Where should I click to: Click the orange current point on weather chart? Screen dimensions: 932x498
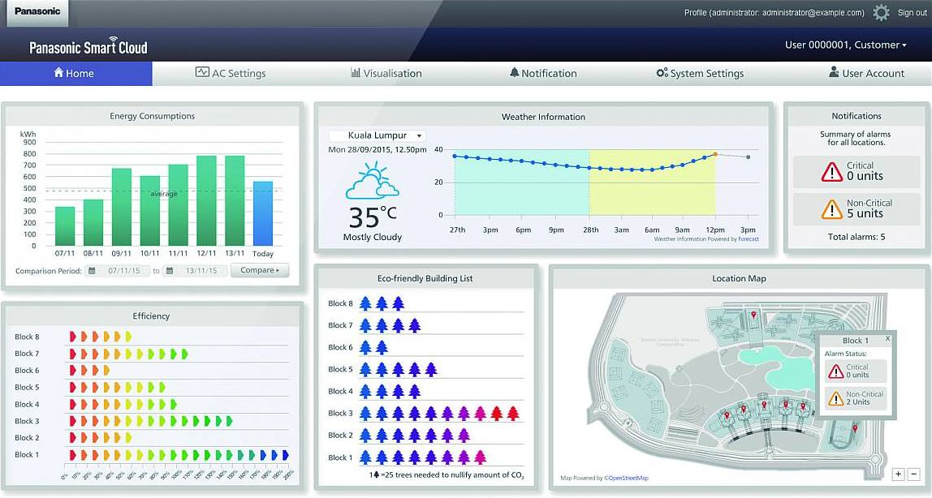715,154
